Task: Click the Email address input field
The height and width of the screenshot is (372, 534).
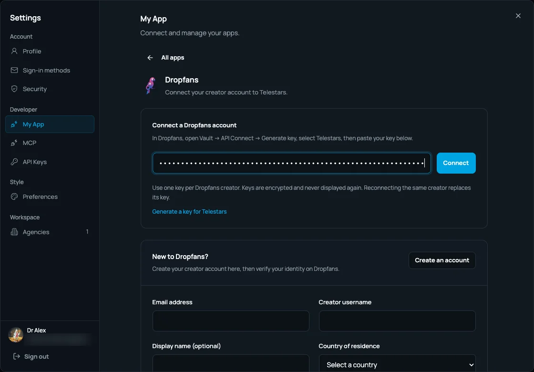Action: tap(231, 321)
